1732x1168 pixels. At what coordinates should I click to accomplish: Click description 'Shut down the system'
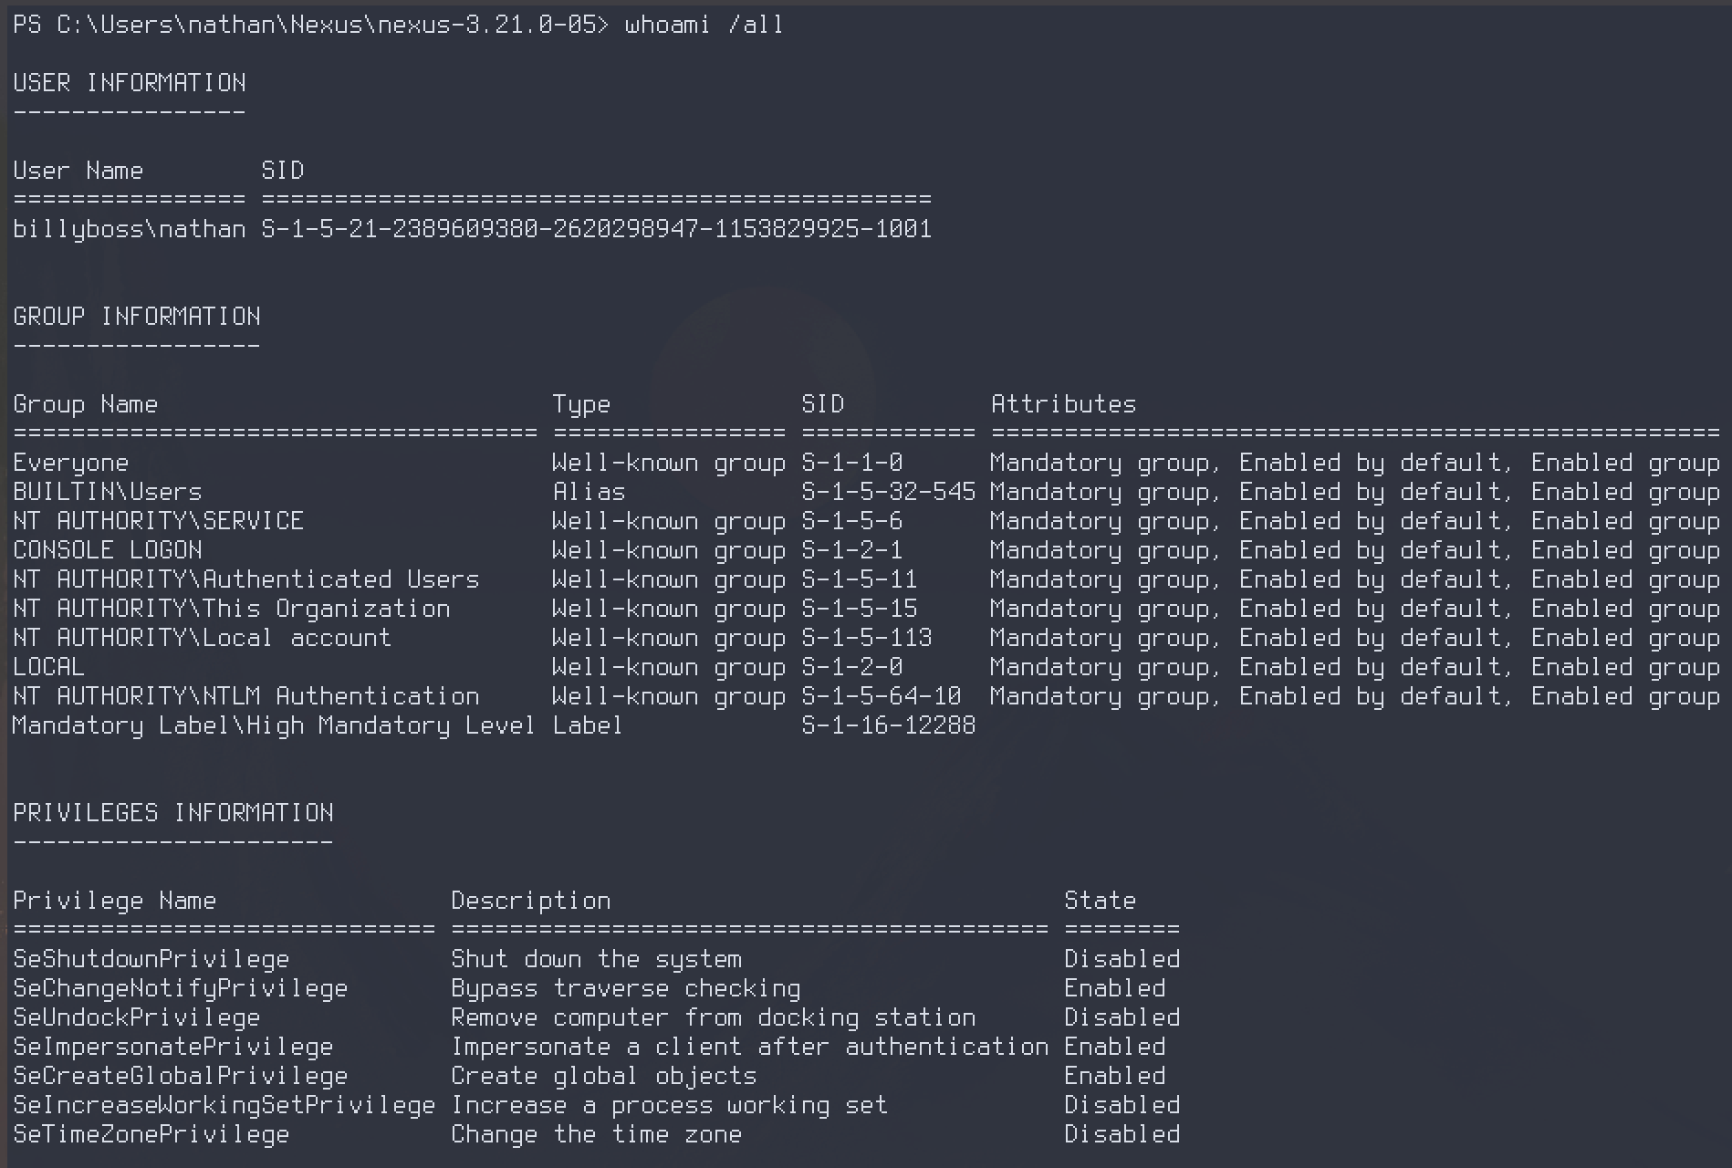coord(597,959)
